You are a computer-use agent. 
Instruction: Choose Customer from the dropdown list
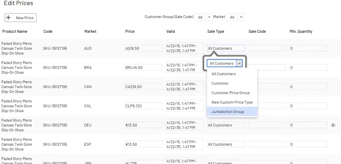click(x=232, y=83)
